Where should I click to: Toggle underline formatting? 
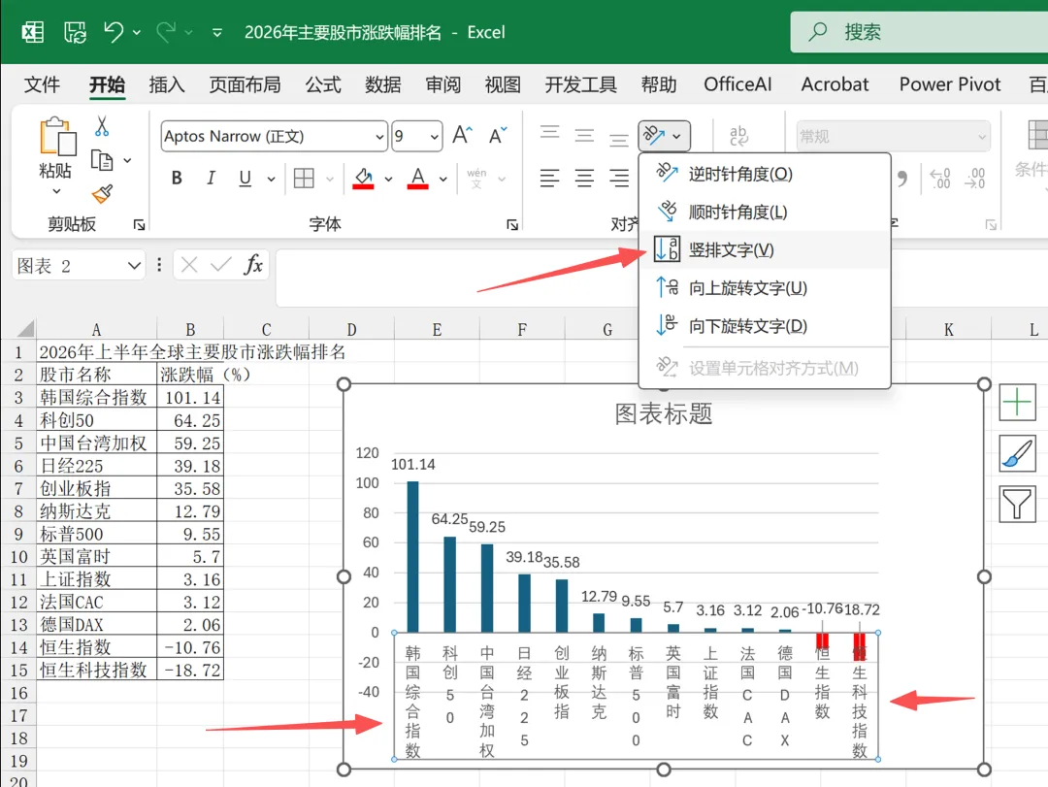click(246, 178)
